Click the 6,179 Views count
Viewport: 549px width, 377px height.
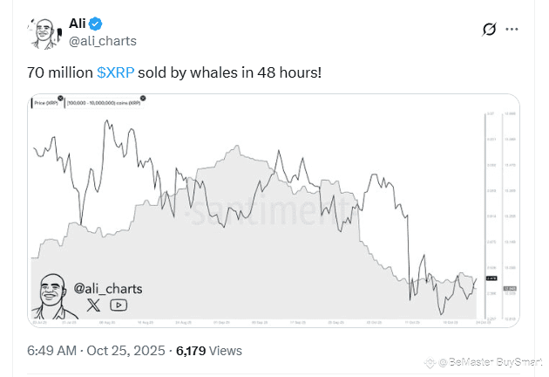211,352
